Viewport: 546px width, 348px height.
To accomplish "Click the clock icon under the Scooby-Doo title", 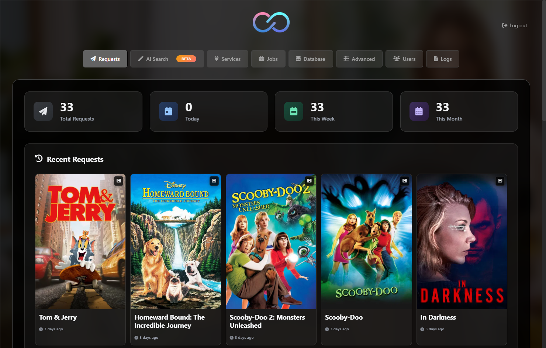I will pos(327,329).
